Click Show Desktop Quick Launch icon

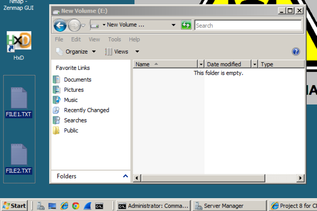tap(52, 206)
